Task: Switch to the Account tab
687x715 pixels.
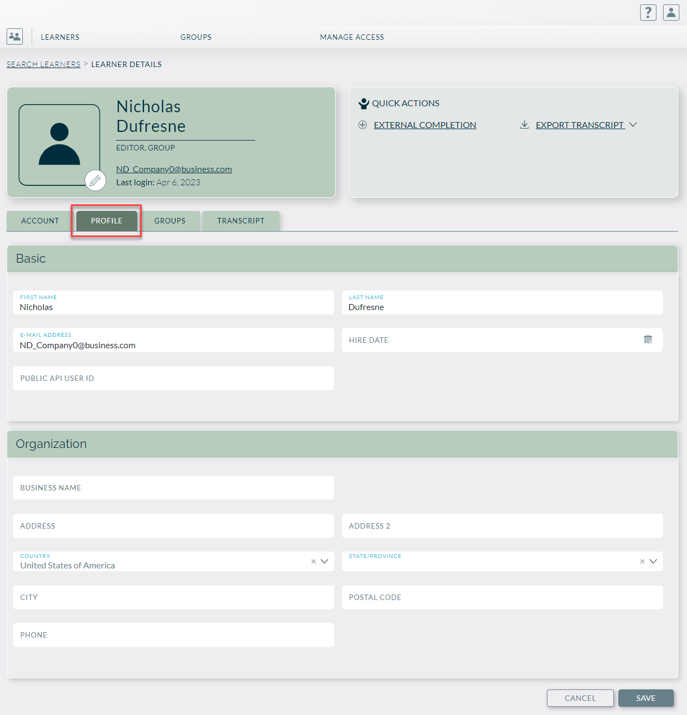Action: pyautogui.click(x=40, y=221)
